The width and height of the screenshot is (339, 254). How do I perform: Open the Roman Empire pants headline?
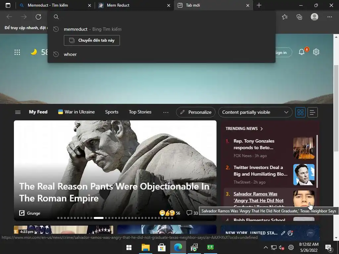114,192
